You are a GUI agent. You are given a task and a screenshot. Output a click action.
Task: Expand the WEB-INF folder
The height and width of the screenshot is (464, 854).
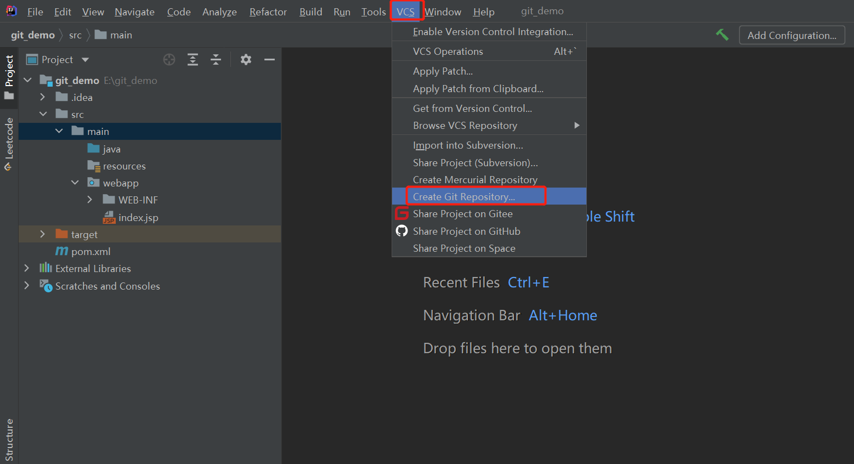(90, 200)
